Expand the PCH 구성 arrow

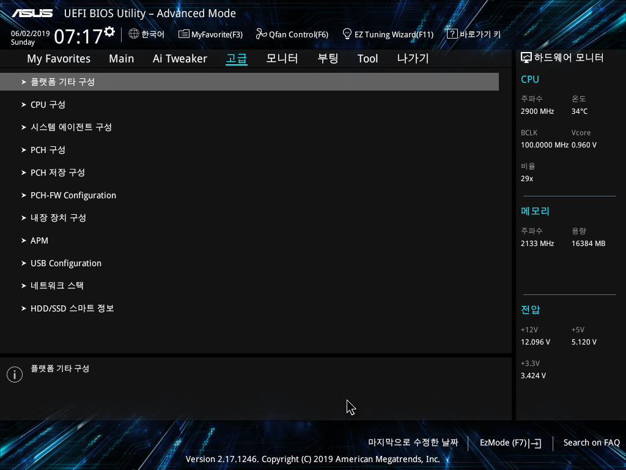coord(24,150)
